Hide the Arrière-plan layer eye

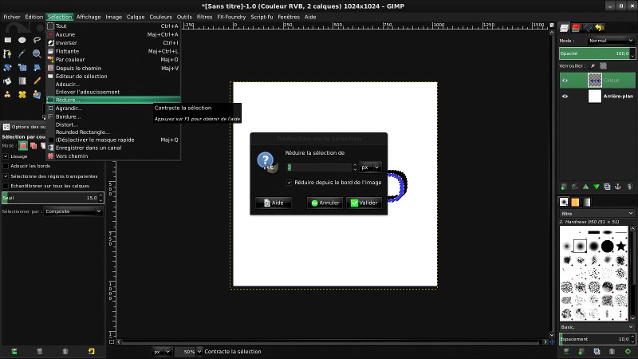click(x=565, y=97)
